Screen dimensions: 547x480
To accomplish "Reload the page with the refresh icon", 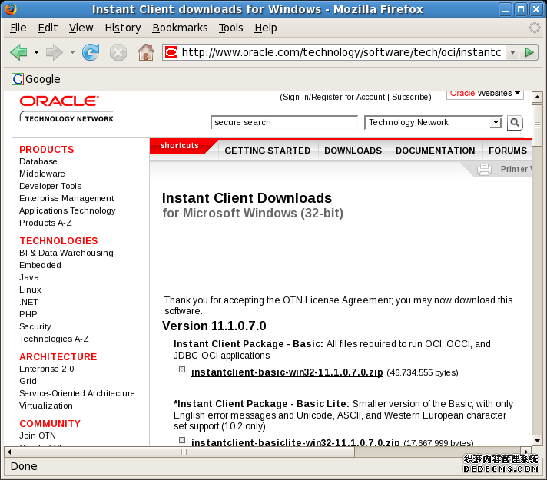I will 91,52.
